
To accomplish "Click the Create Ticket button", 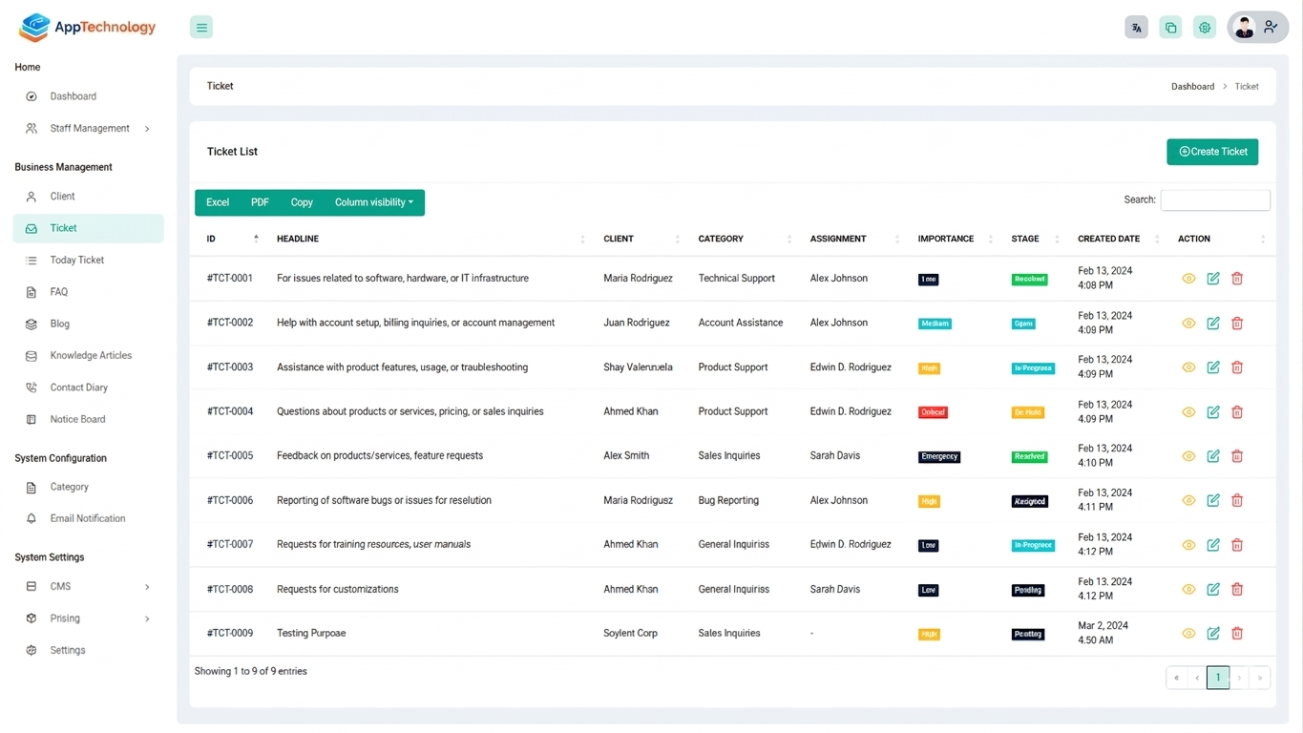I will pos(1212,152).
